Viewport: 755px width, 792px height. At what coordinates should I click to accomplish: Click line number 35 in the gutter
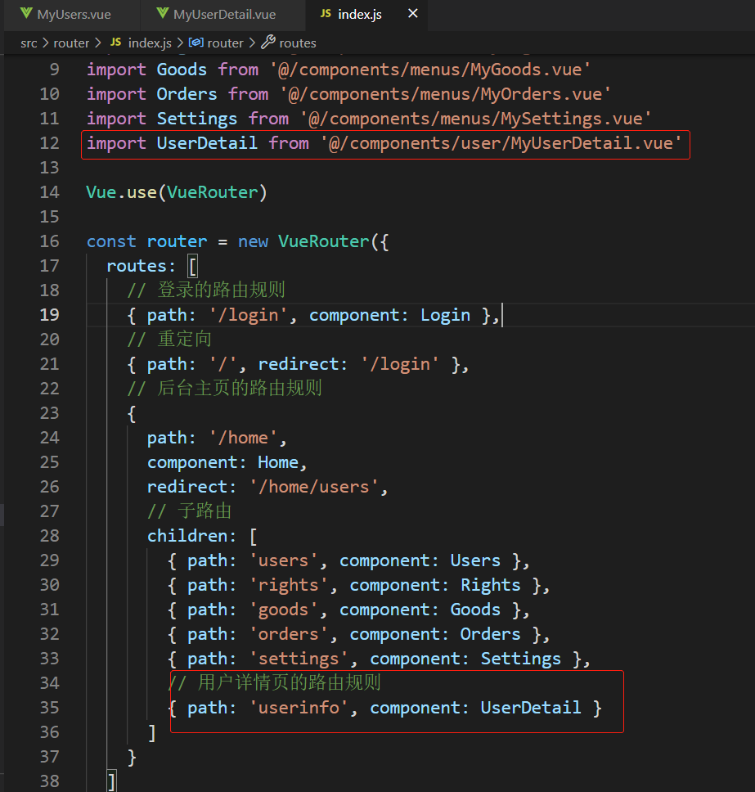click(50, 709)
